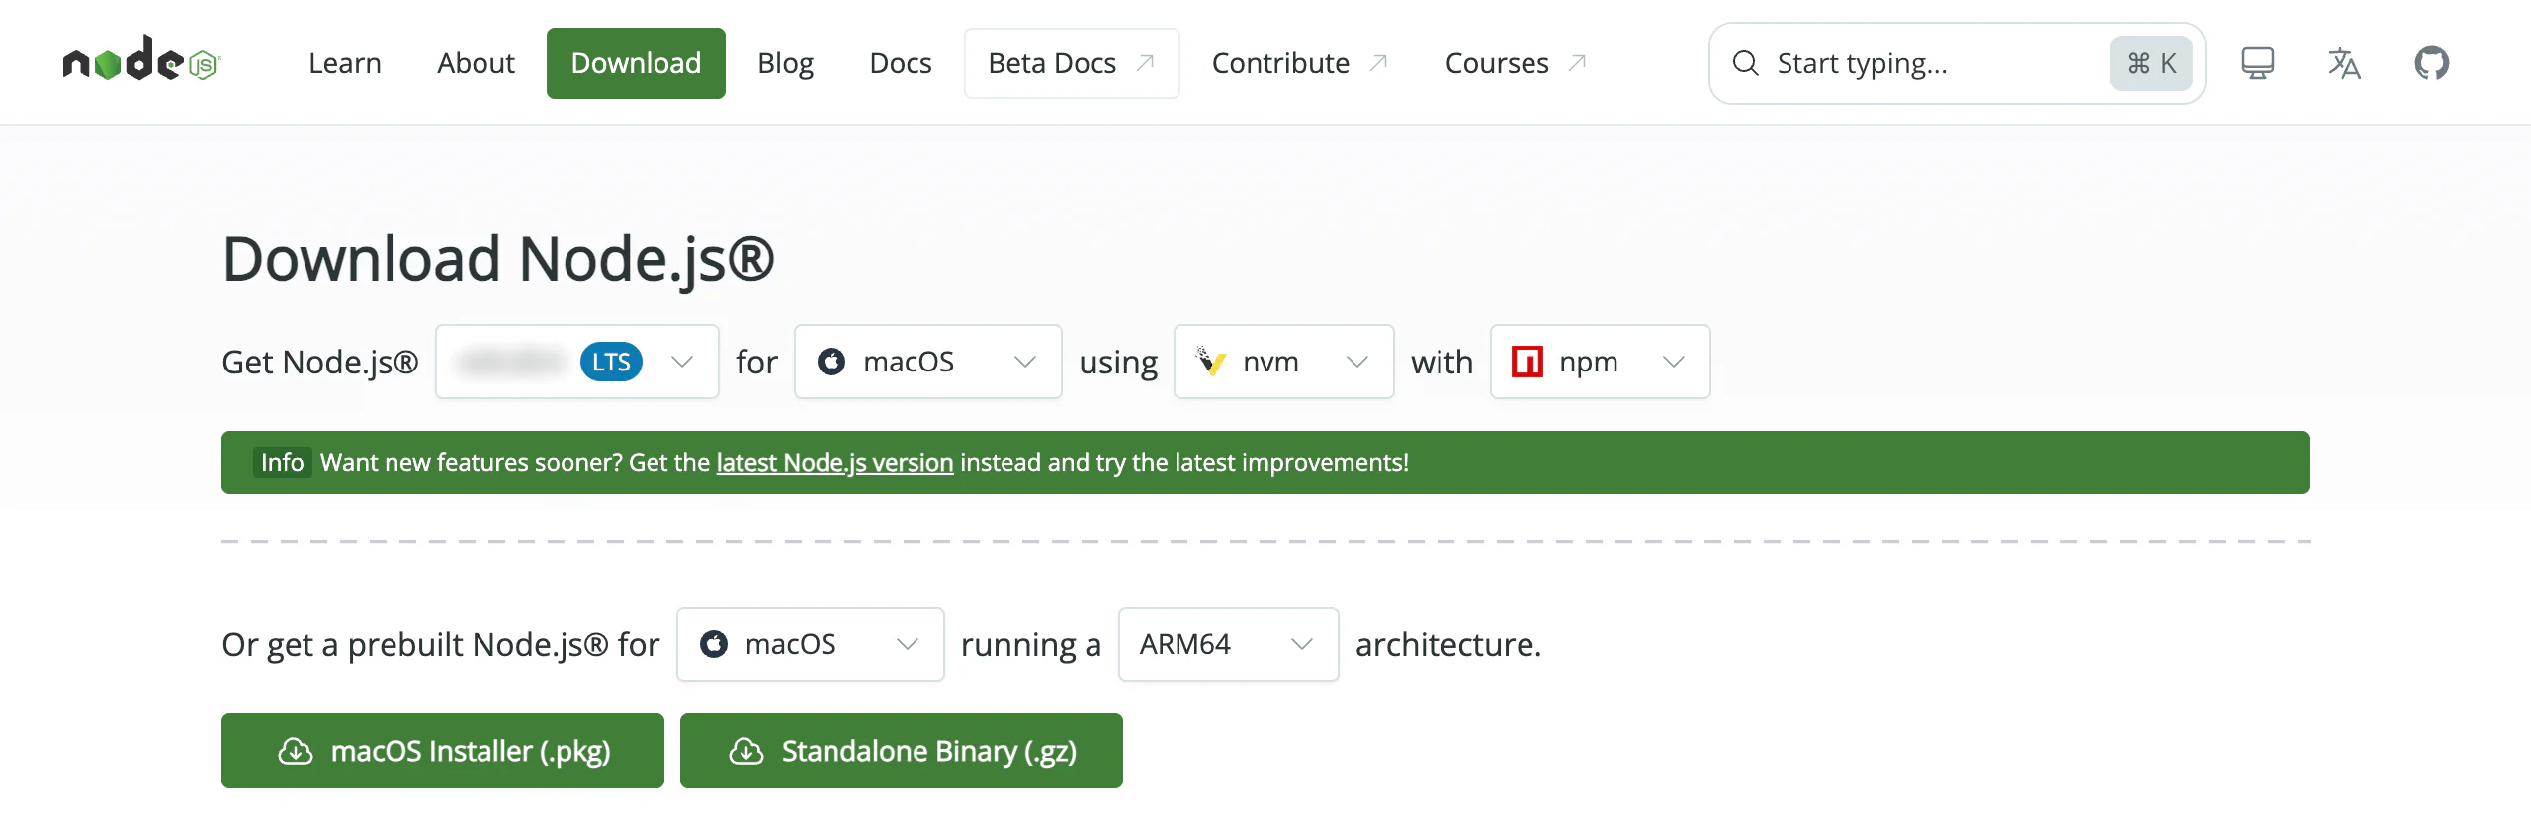2531x822 pixels.
Task: Open the Beta Docs link
Action: coord(1072,63)
